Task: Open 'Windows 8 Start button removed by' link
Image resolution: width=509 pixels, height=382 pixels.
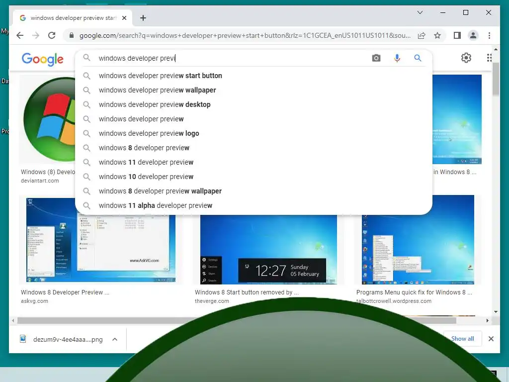Action: (x=247, y=292)
